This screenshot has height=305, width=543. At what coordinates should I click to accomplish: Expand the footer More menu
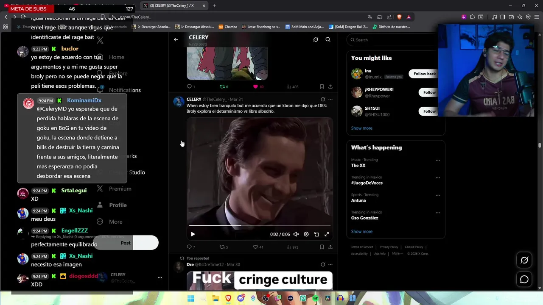point(397,253)
